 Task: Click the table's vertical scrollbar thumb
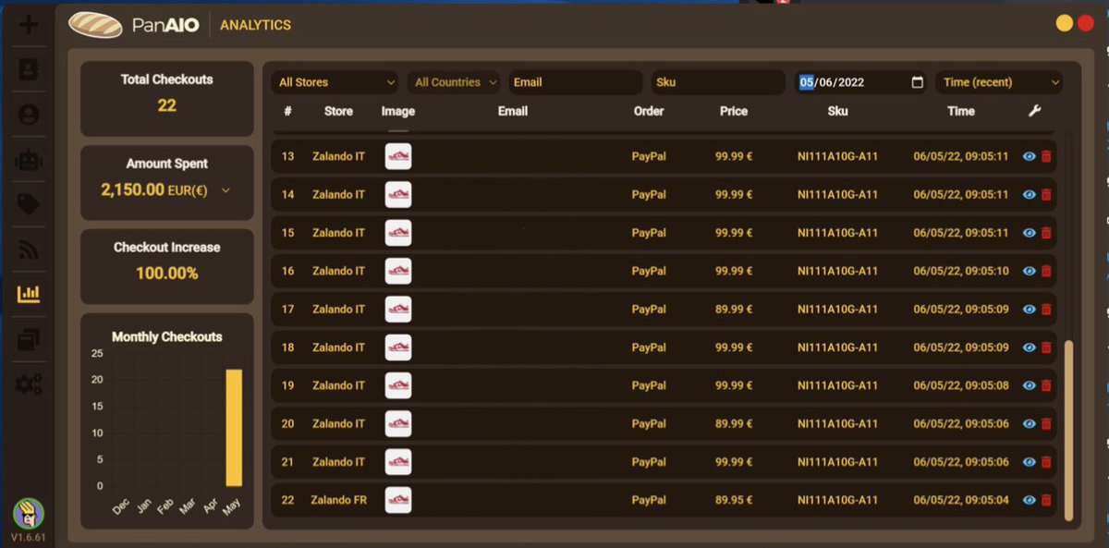(1069, 430)
